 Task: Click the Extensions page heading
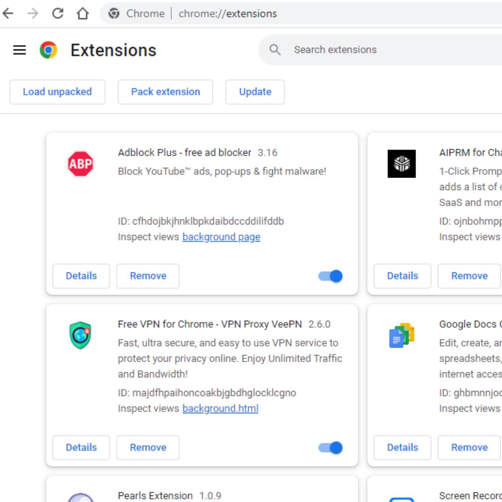113,50
